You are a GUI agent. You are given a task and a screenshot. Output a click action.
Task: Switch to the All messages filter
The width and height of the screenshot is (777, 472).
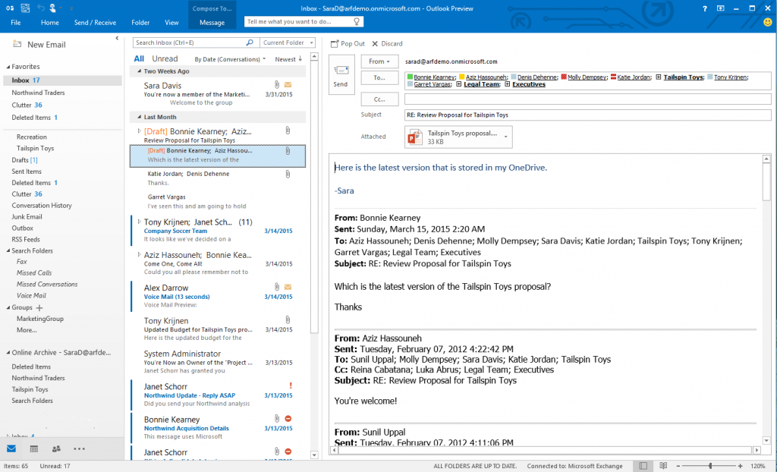[139, 58]
